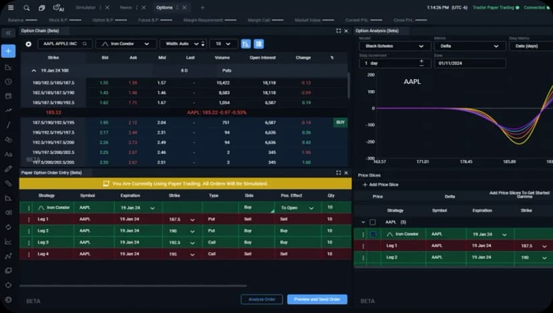Open the Iron Condor strategy dropdown
Image resolution: width=553 pixels, height=313 pixels.
coord(126,44)
